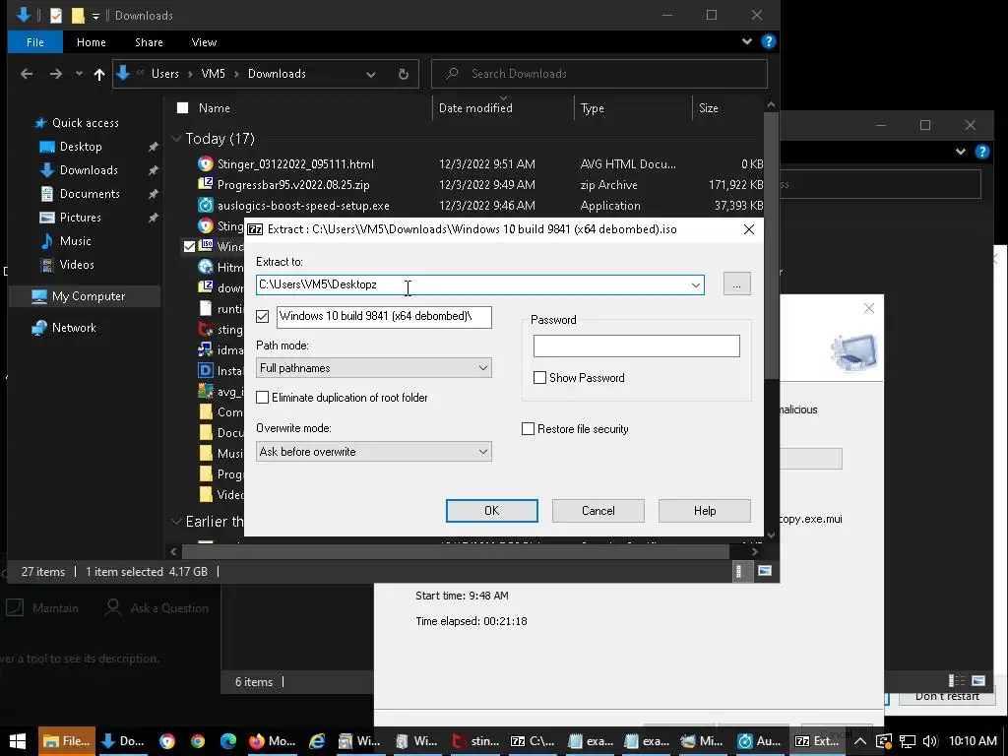
Task: Sort files by the Type column
Action: click(x=592, y=108)
